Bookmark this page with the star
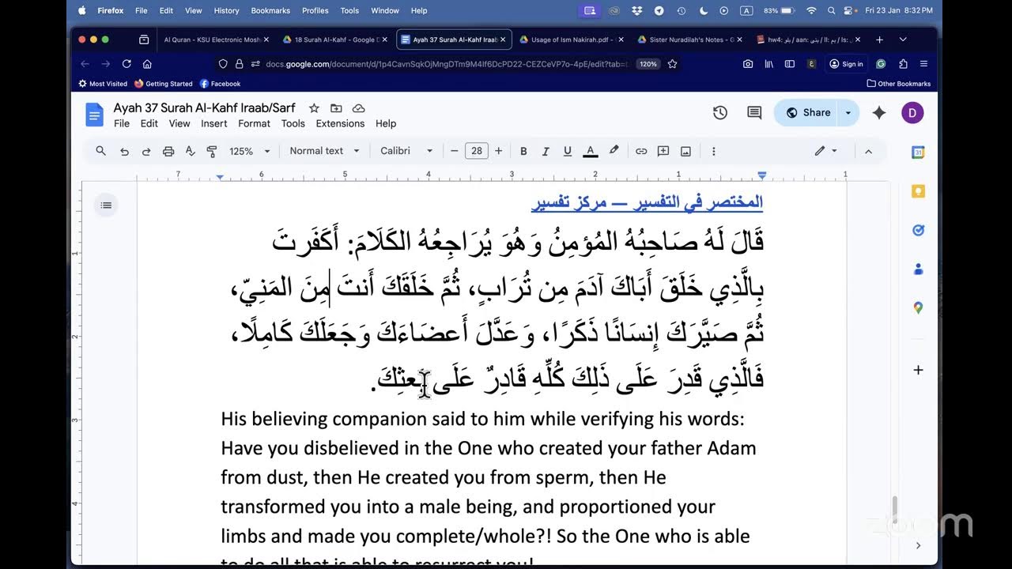 click(673, 64)
